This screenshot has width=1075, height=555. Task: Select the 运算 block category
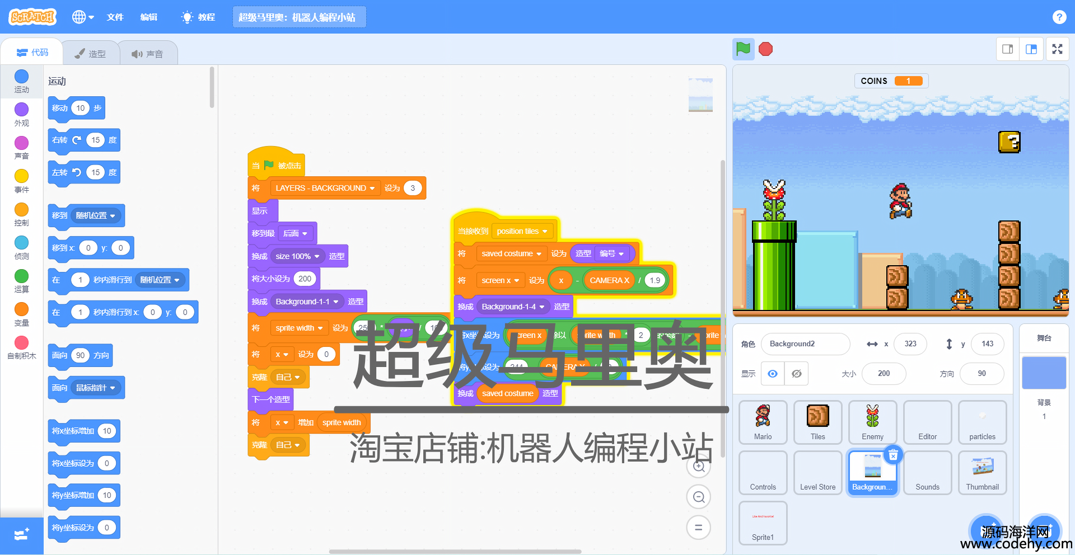(x=21, y=281)
